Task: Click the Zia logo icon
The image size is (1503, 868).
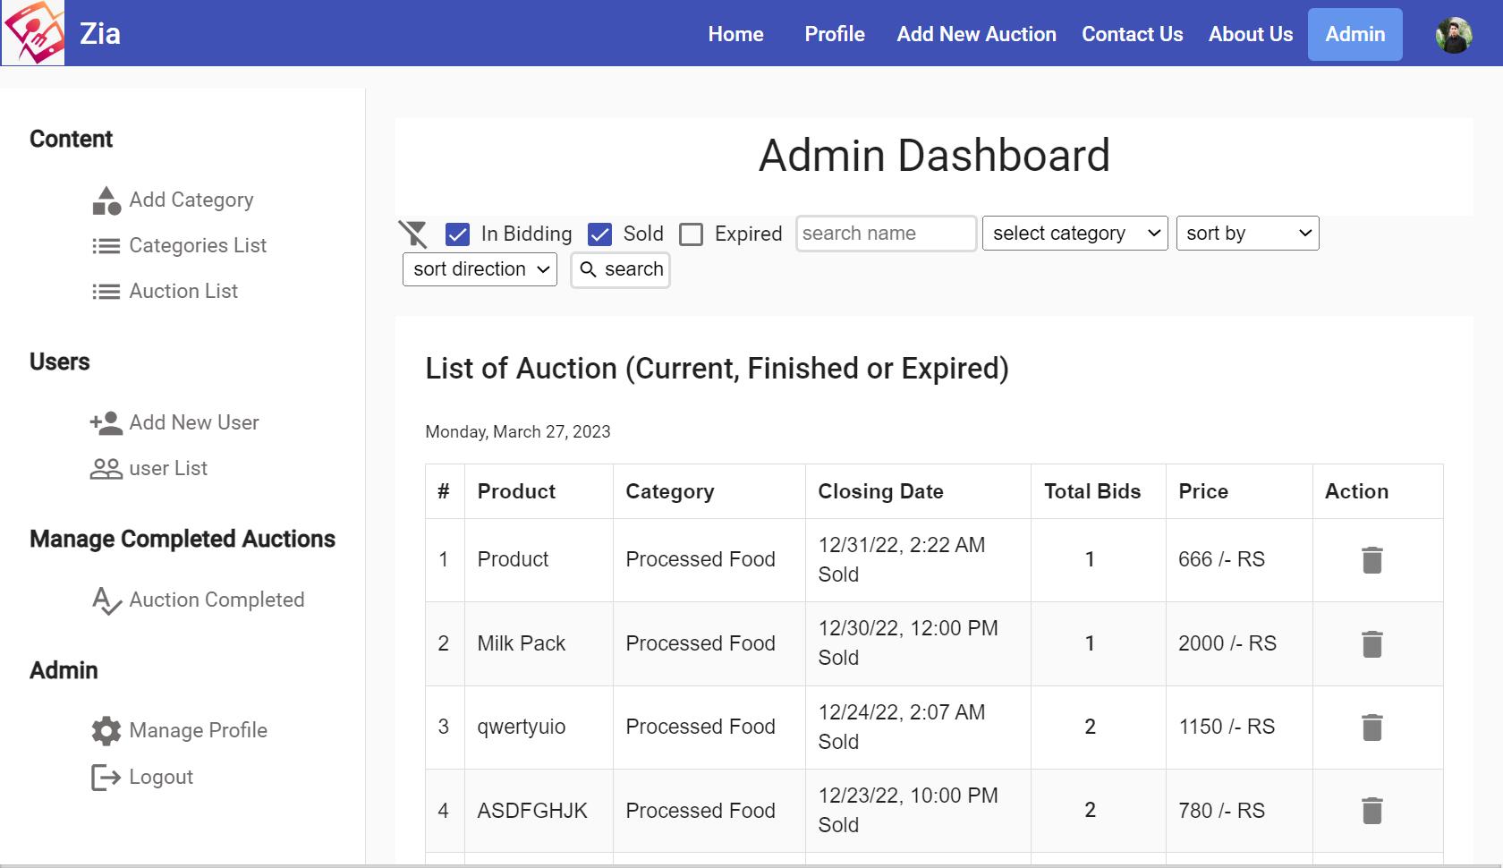Action: click(33, 33)
